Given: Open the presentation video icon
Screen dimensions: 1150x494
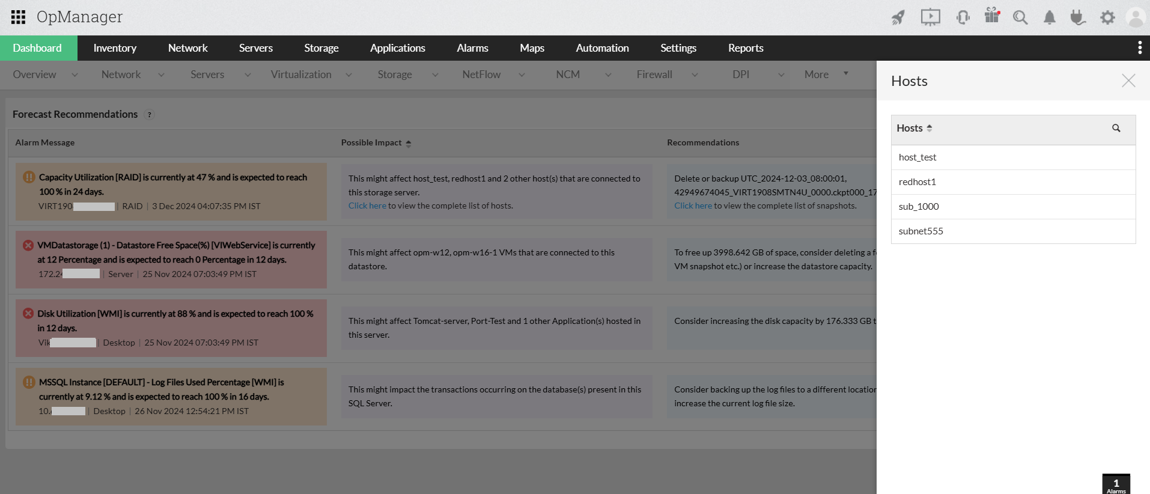Looking at the screenshot, I should tap(930, 17).
